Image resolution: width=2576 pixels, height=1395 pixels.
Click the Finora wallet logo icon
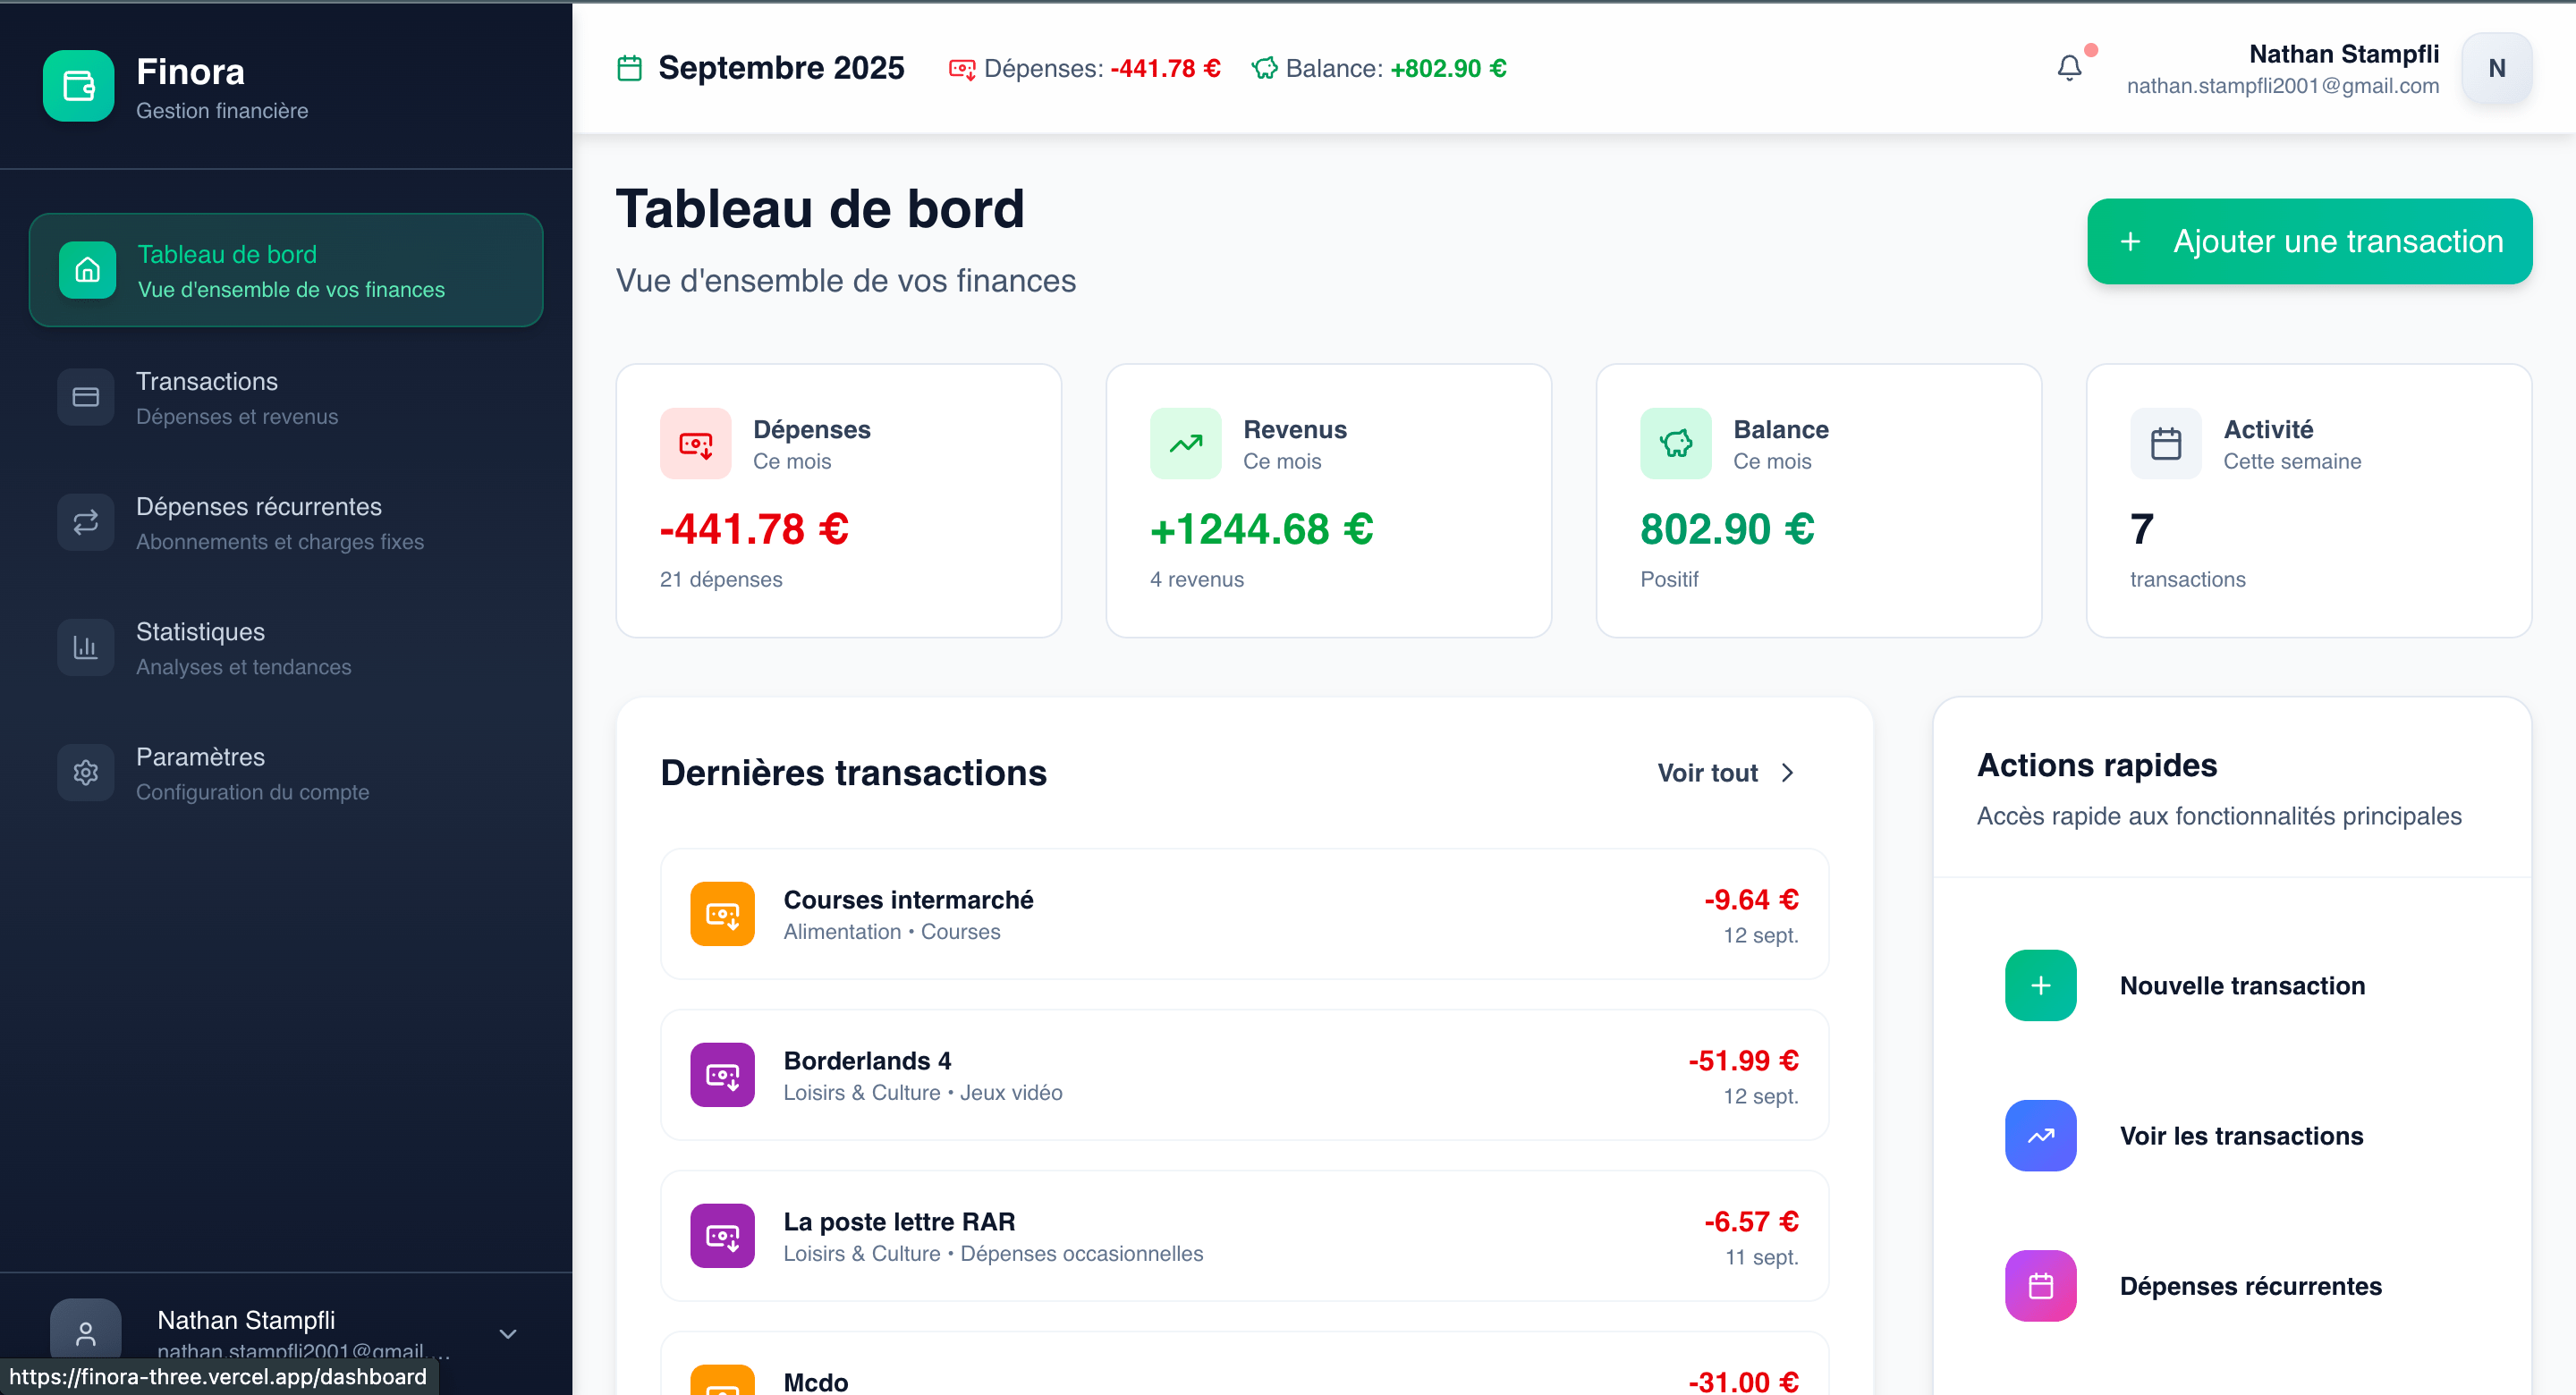(78, 86)
